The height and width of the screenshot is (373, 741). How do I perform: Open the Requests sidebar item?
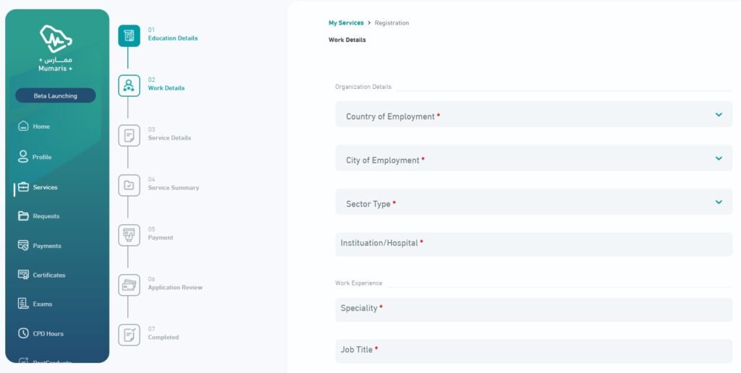point(46,216)
